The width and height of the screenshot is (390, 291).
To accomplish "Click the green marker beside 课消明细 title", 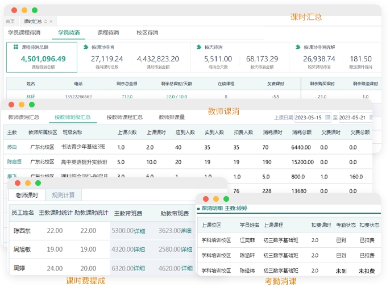I will 199,209.
